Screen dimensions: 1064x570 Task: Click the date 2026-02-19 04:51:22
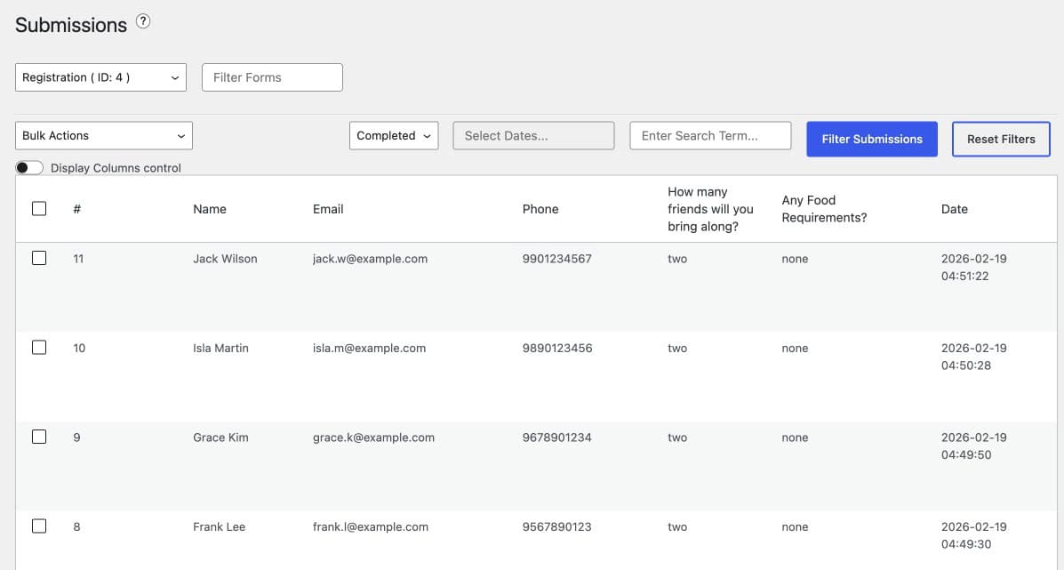(x=973, y=268)
